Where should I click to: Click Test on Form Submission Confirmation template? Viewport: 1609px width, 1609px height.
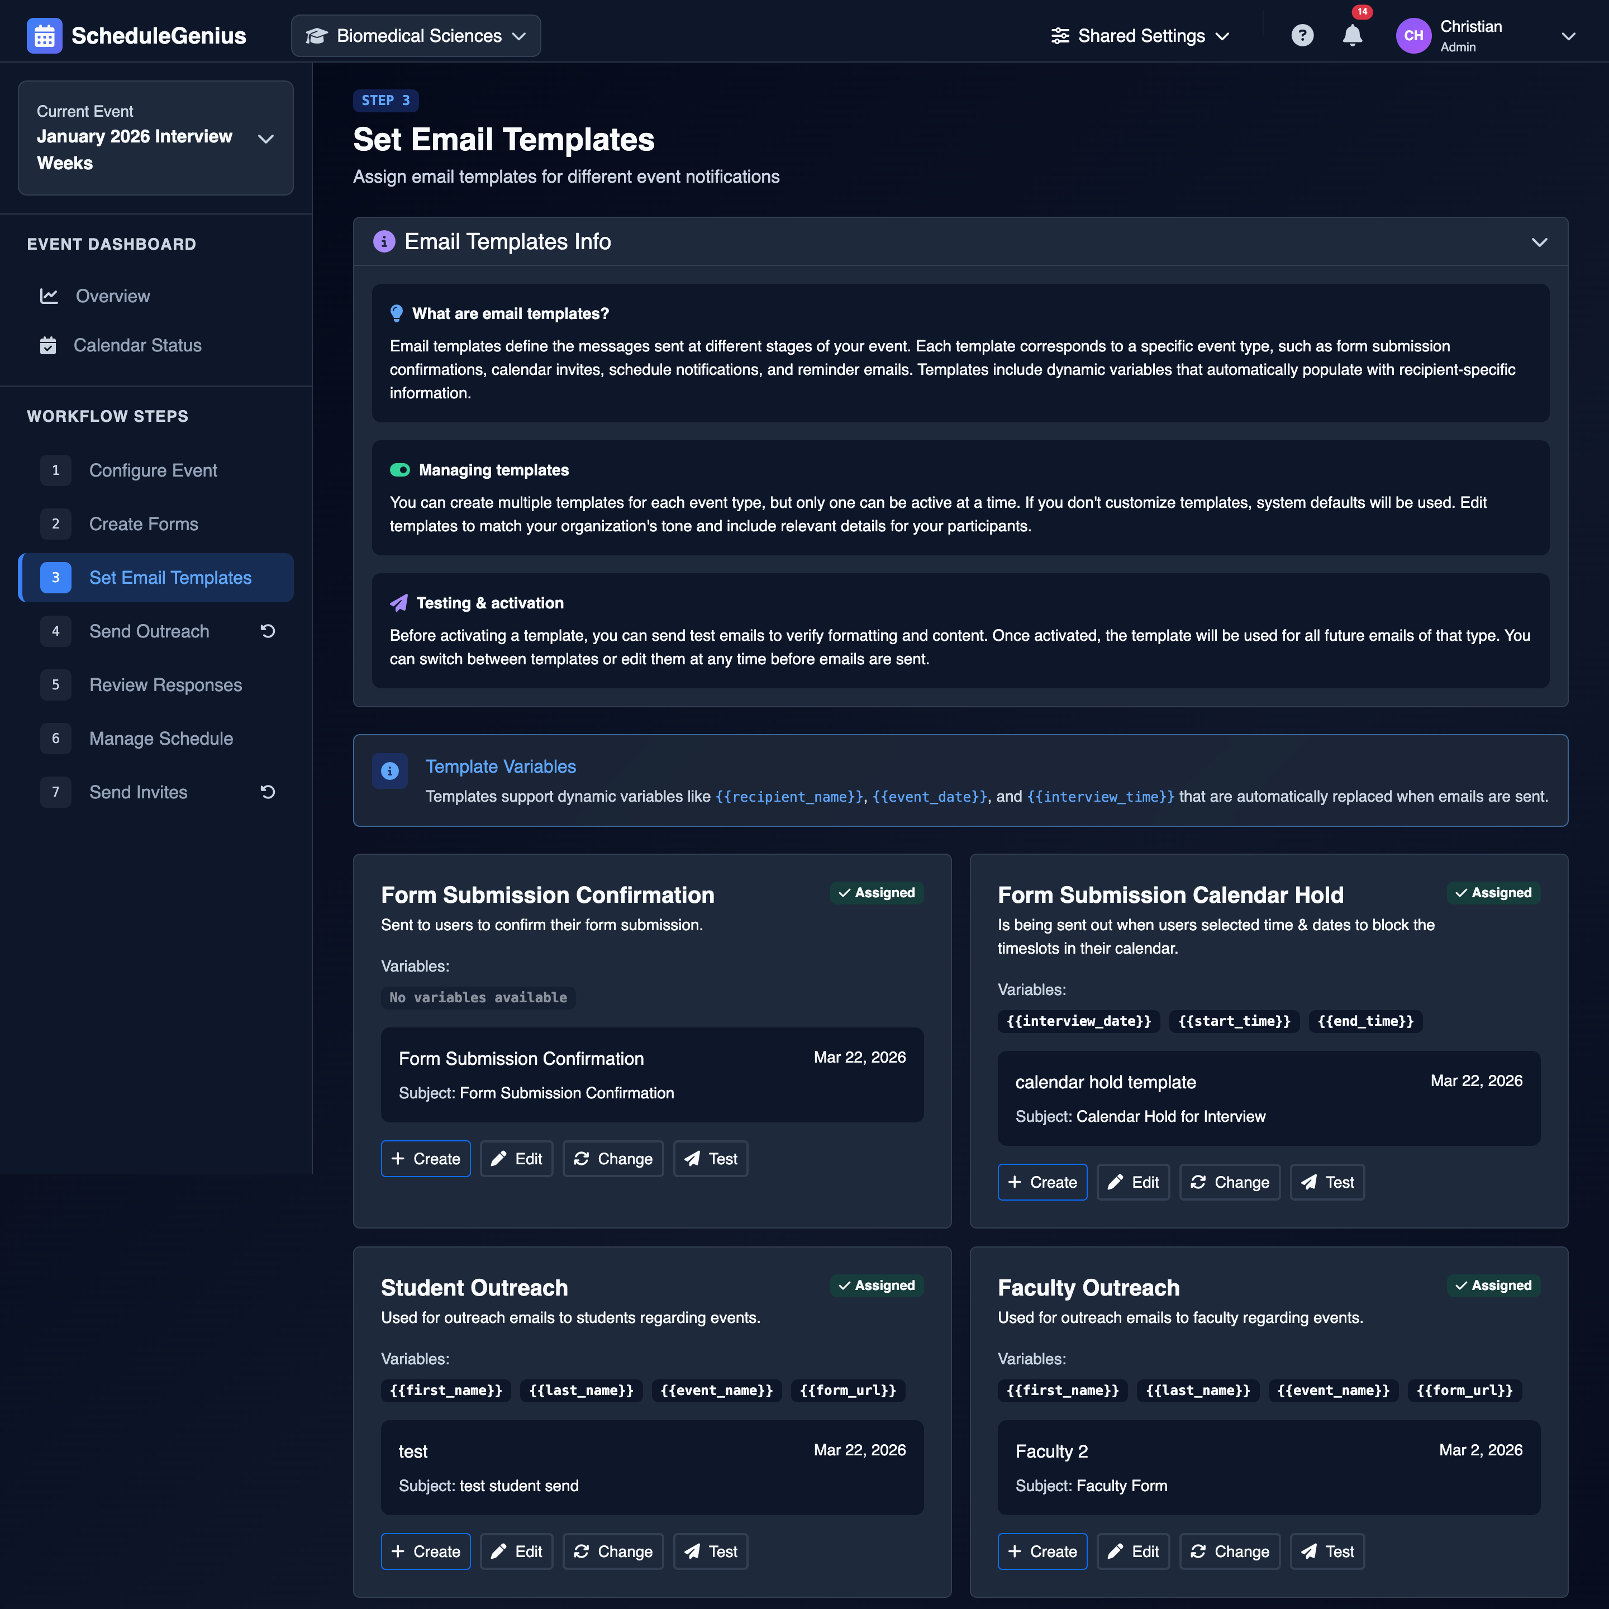[711, 1159]
